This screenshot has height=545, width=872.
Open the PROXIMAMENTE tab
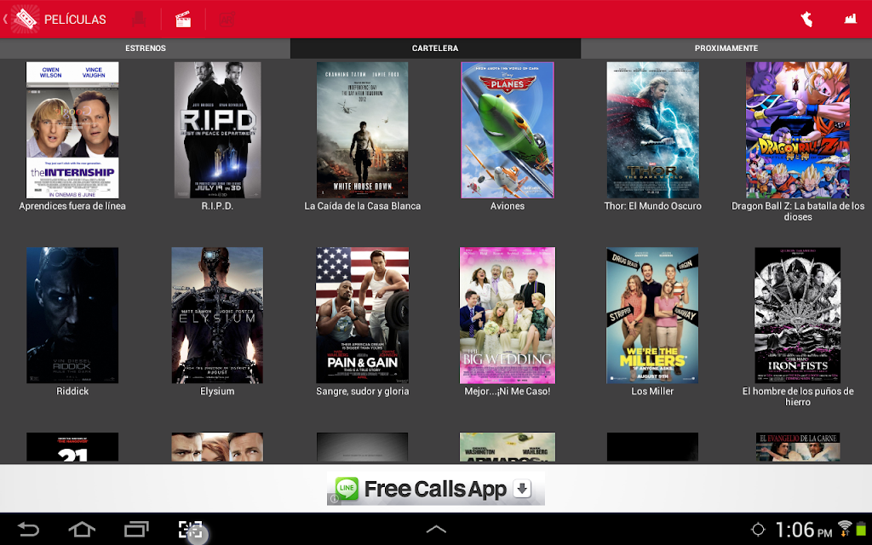(x=726, y=49)
